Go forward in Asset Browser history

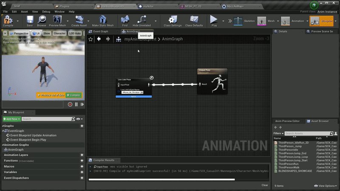pos(280,127)
